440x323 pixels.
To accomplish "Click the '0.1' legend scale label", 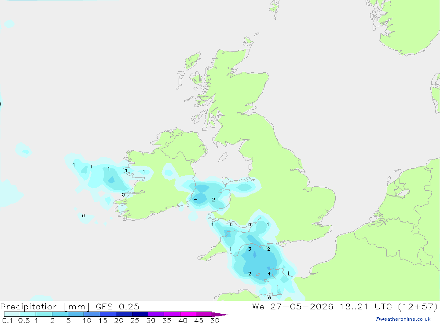I will 7,320.
